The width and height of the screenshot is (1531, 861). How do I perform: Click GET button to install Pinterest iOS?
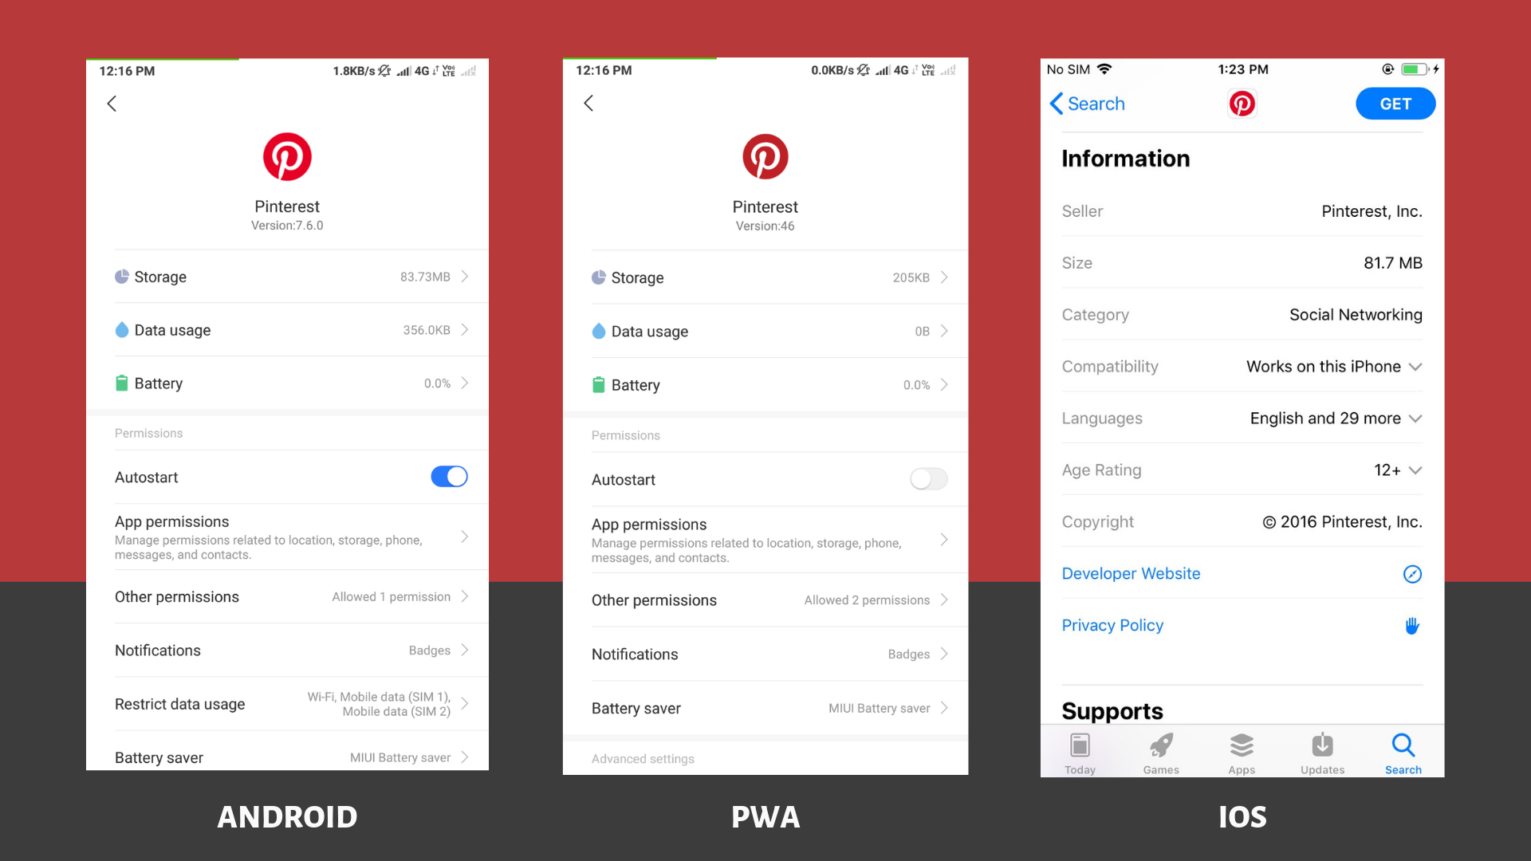pos(1395,102)
